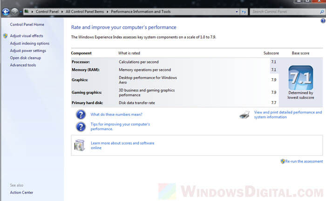Open 'What do these numbers mean?' link

pos(116,114)
